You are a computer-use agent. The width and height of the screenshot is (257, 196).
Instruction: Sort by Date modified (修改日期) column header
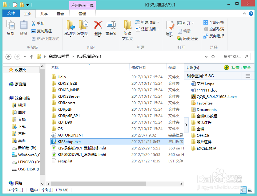pyautogui.click(x=139, y=67)
